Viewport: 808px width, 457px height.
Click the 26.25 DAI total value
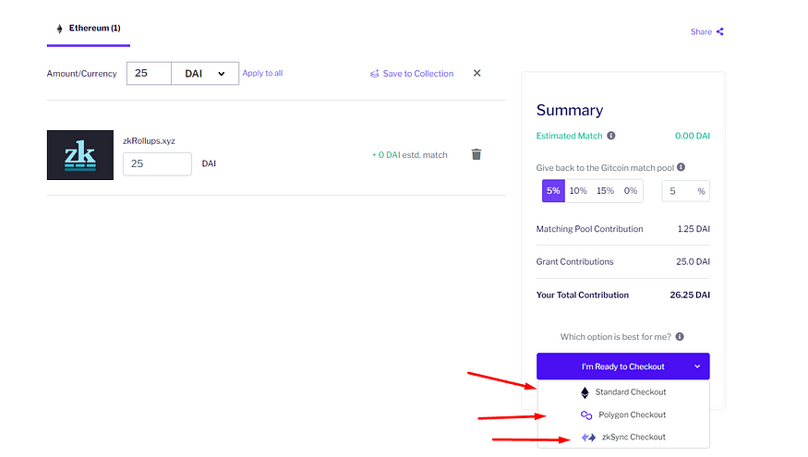(x=690, y=295)
